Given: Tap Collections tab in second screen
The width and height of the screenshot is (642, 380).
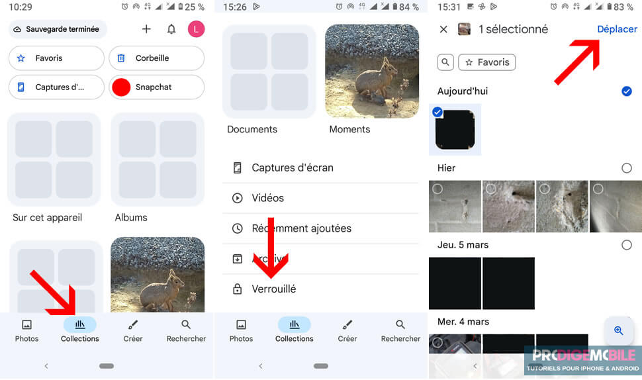Looking at the screenshot, I should pyautogui.click(x=295, y=331).
